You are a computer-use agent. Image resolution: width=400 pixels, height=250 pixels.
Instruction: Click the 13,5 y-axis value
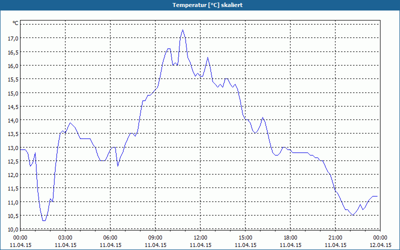click(13, 134)
